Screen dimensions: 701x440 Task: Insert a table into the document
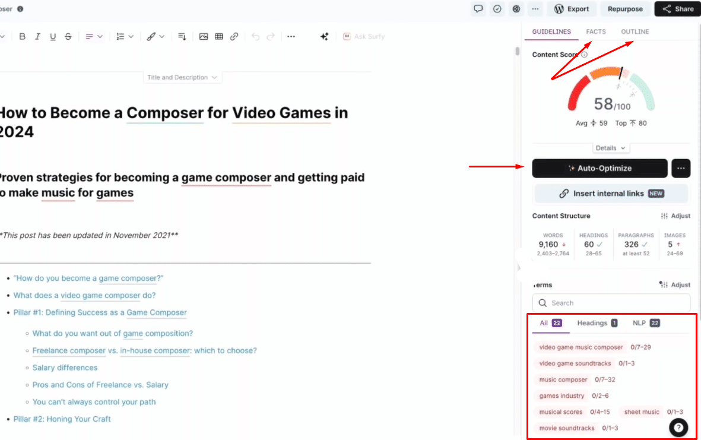[219, 37]
